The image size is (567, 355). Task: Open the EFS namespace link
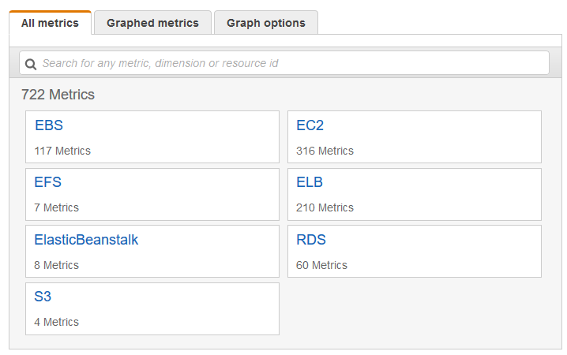(x=48, y=182)
